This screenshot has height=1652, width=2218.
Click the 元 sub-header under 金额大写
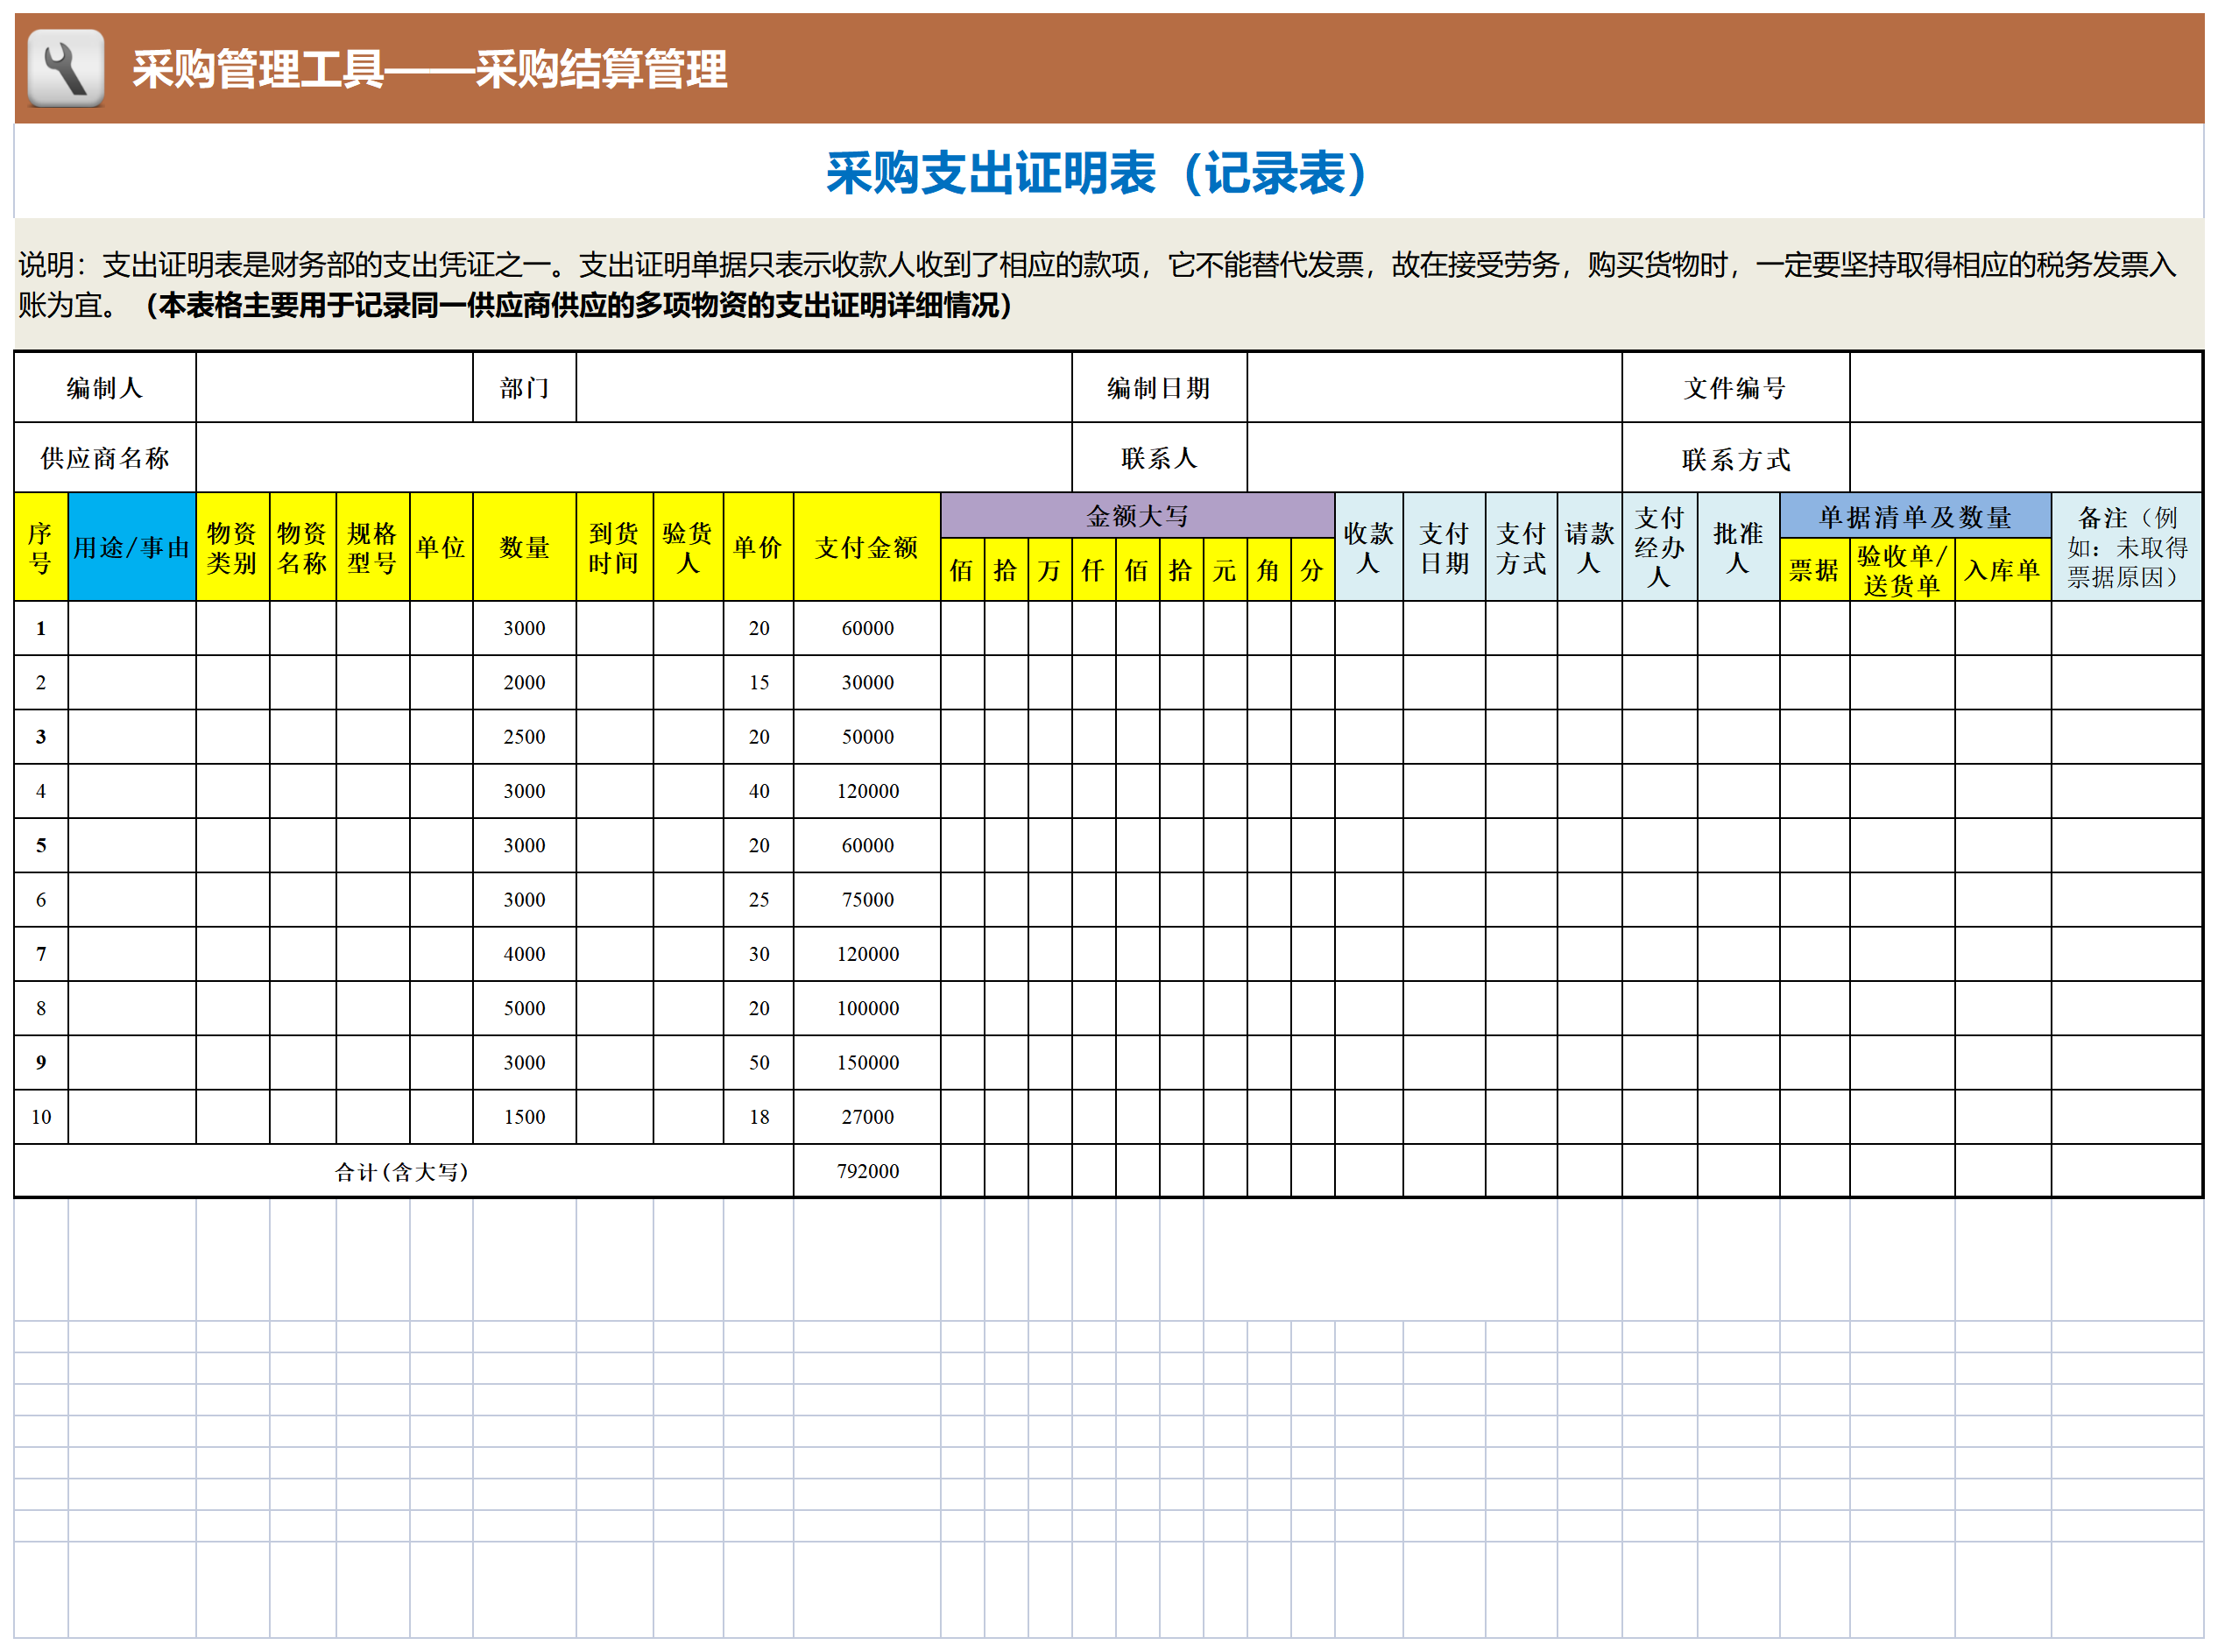[x=1224, y=569]
